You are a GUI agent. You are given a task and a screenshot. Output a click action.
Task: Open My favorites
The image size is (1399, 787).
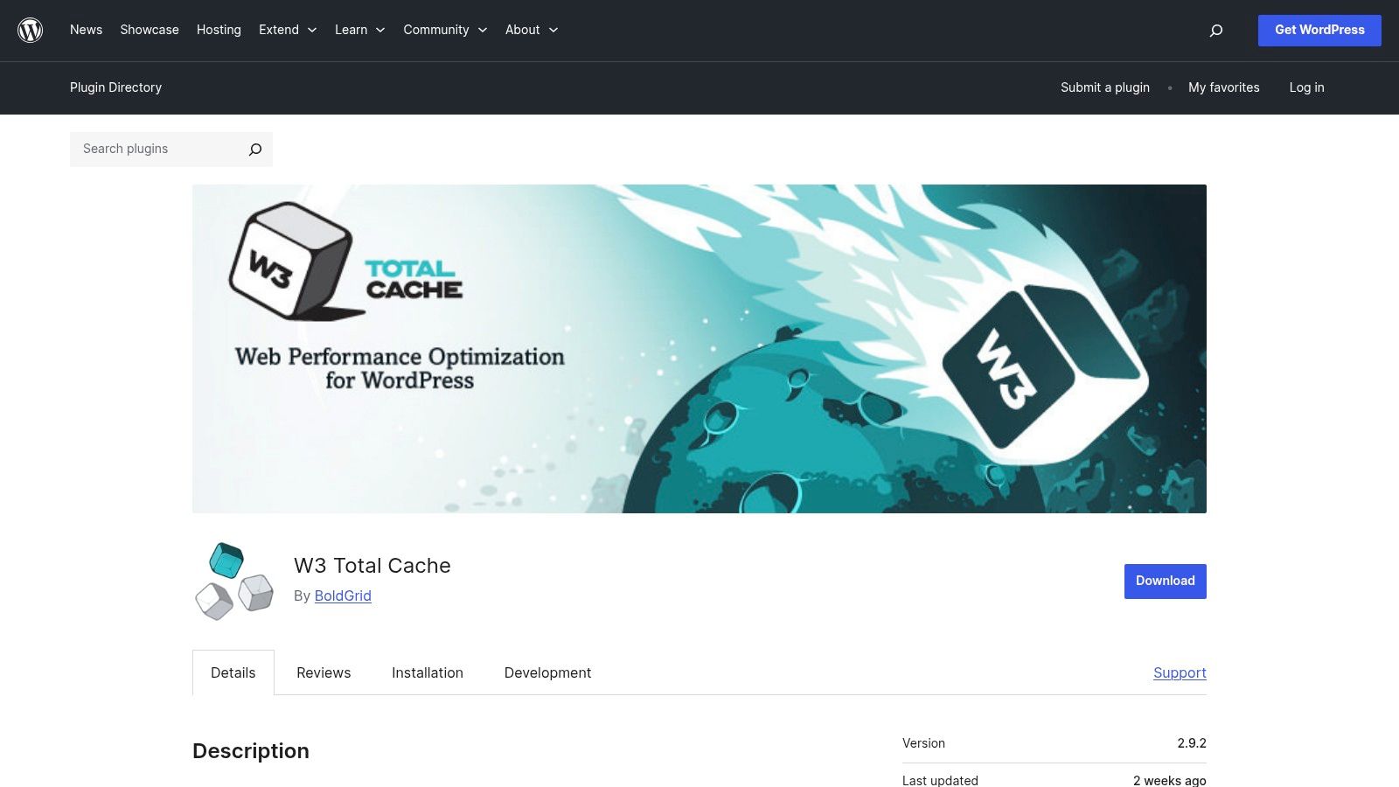coord(1224,87)
